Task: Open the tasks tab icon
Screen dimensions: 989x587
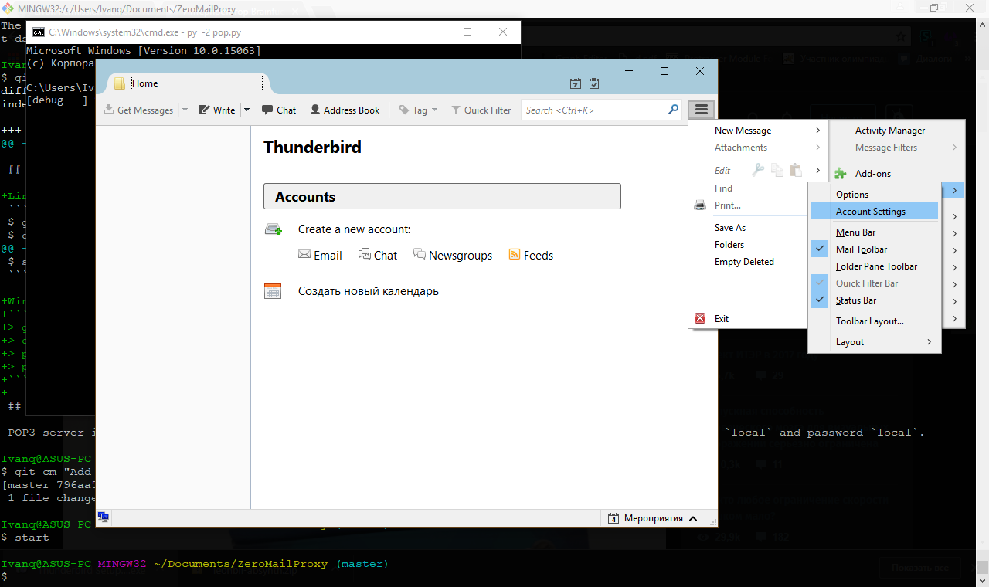Action: (x=594, y=83)
